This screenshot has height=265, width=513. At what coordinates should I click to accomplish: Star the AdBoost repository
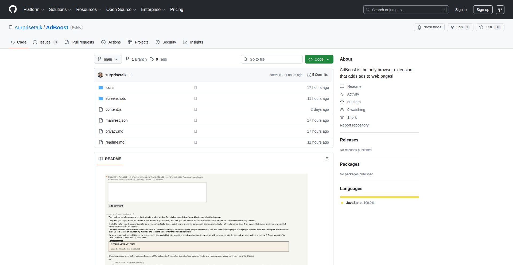(x=489, y=27)
